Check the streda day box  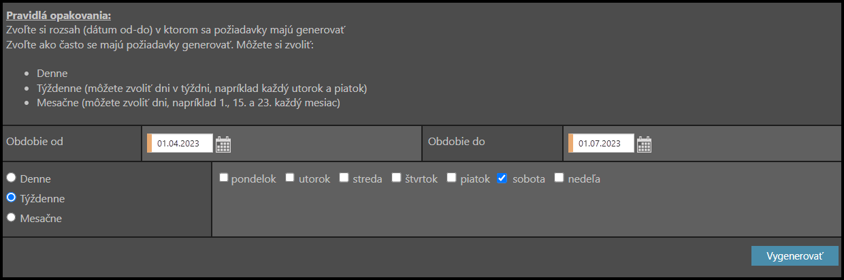point(344,178)
